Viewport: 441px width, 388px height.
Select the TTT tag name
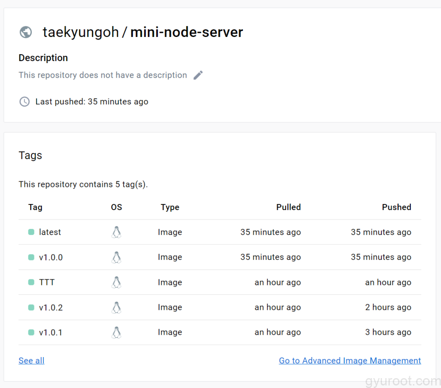pyautogui.click(x=47, y=282)
